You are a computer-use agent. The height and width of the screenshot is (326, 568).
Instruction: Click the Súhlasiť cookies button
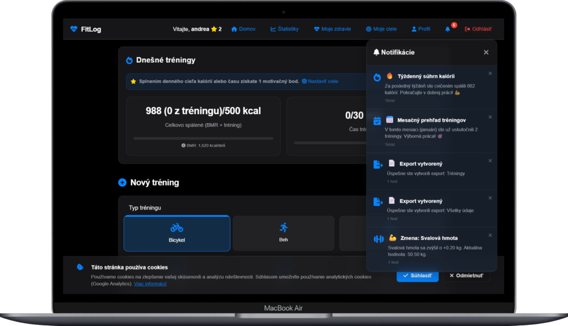[417, 276]
